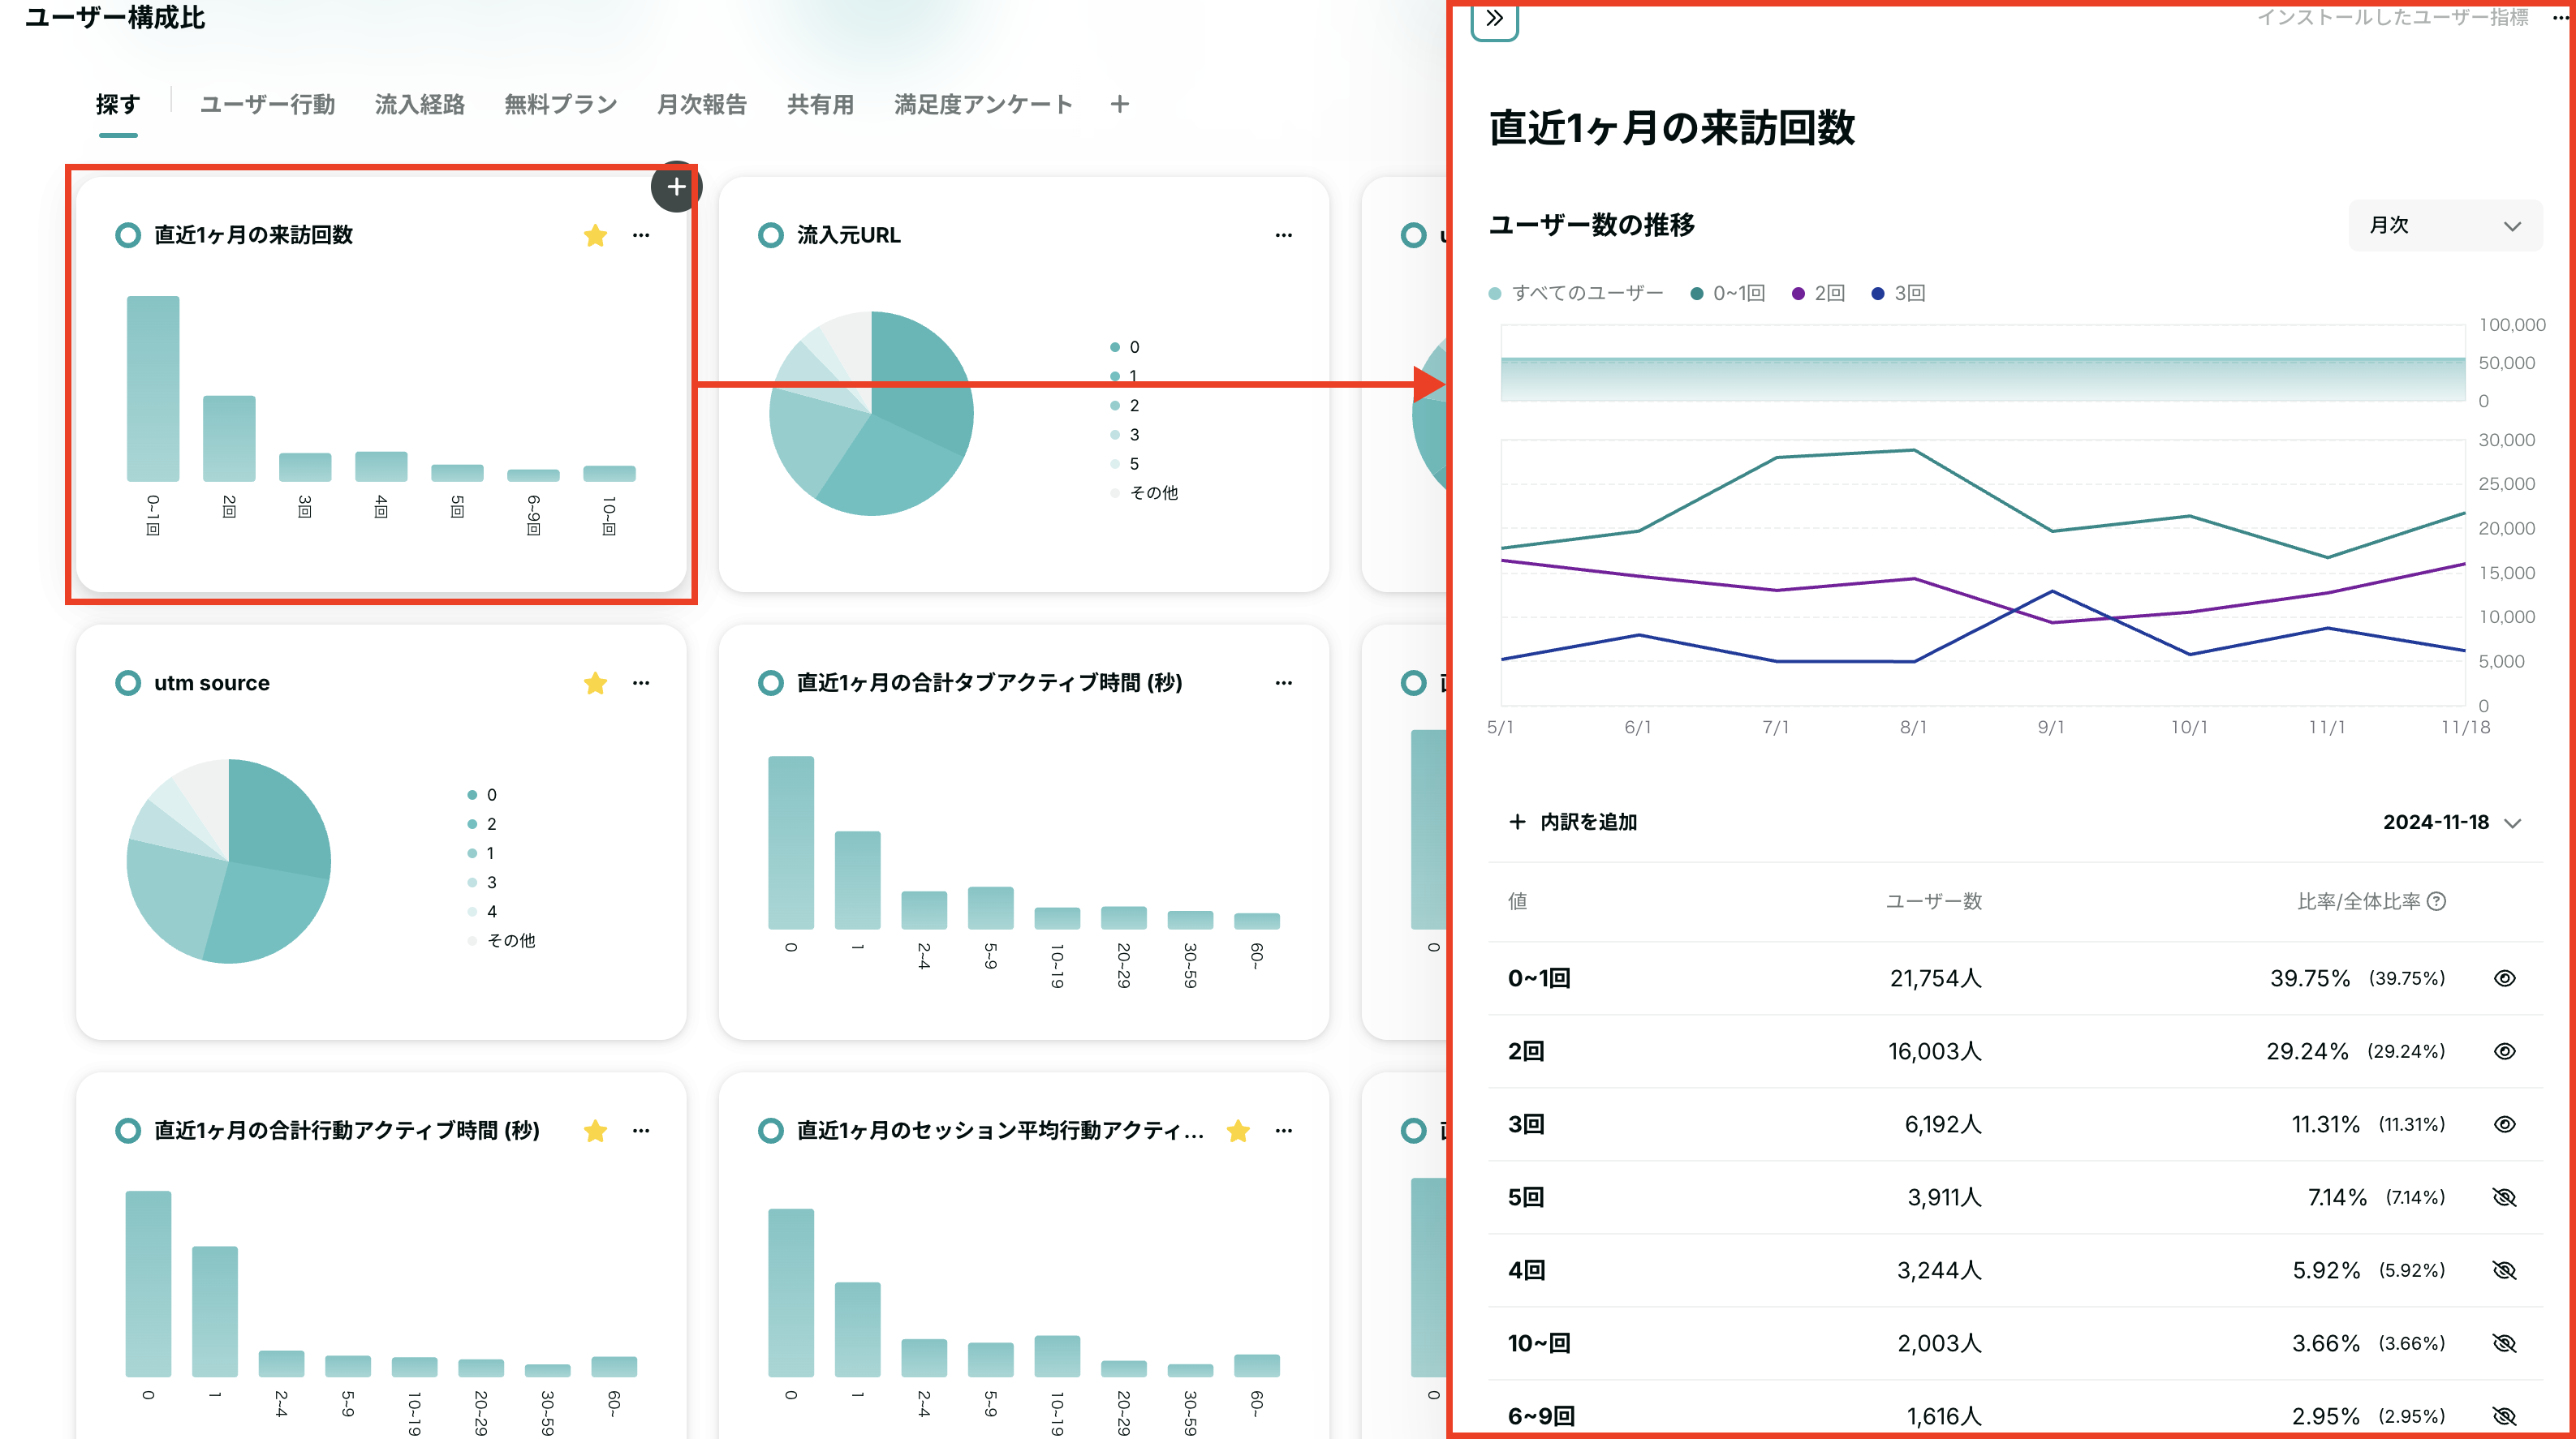Click the 3回 blue legend dot

[x=1877, y=293]
